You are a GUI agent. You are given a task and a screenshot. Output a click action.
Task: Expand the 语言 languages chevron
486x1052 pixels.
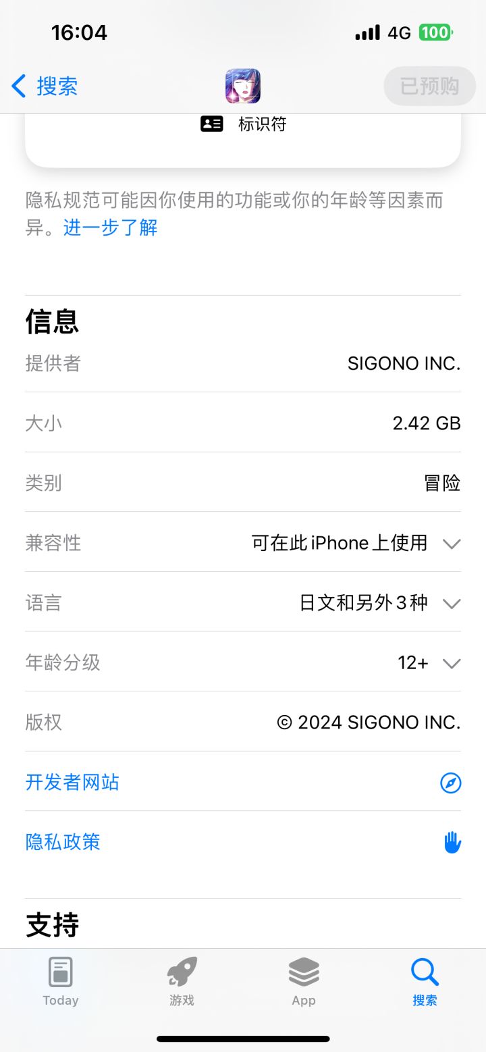451,603
